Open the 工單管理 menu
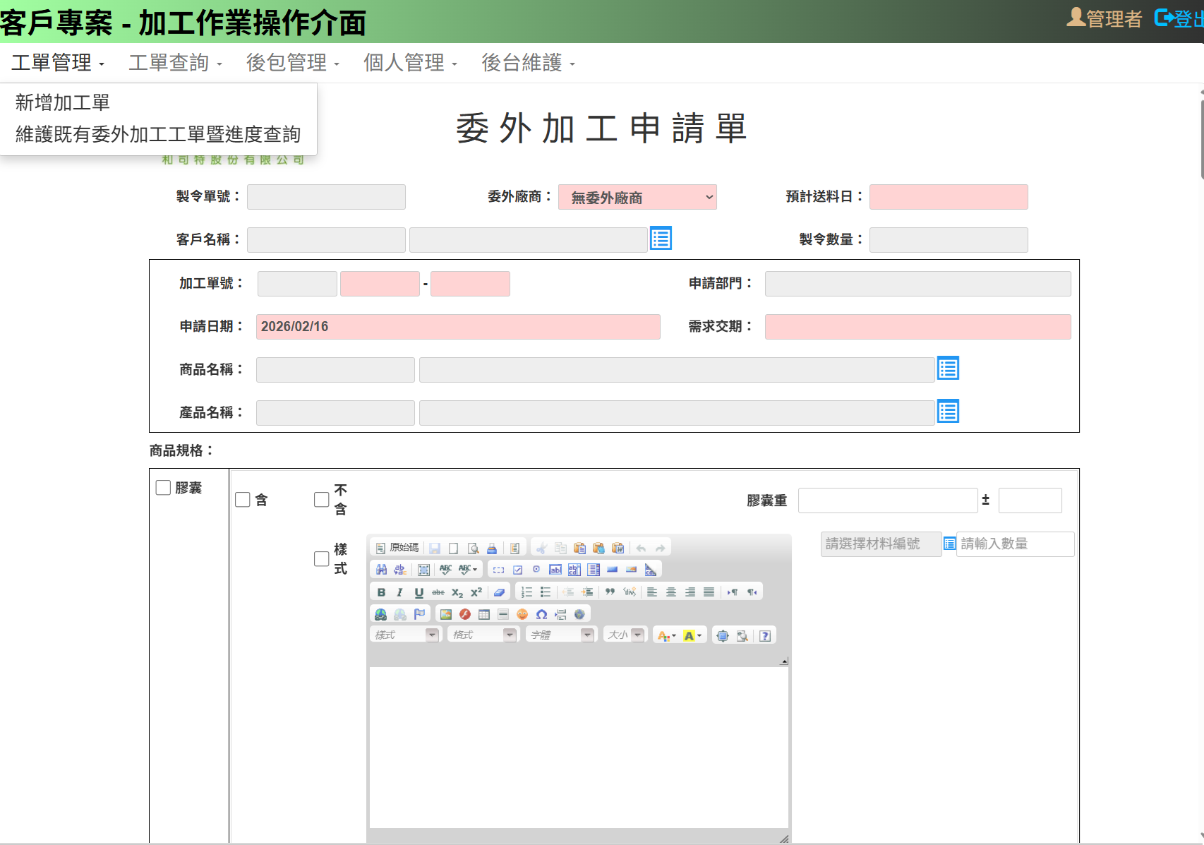This screenshot has width=1204, height=845. click(58, 63)
